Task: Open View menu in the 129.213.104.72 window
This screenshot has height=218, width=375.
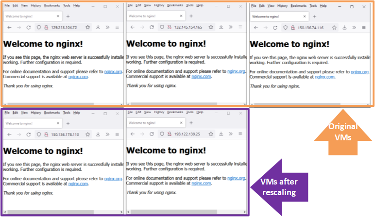Action: coord(24,5)
